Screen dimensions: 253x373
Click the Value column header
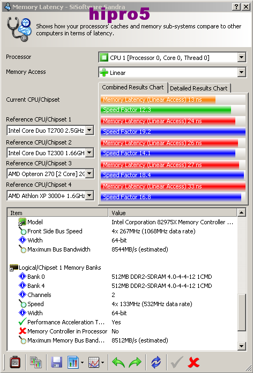pos(173,212)
